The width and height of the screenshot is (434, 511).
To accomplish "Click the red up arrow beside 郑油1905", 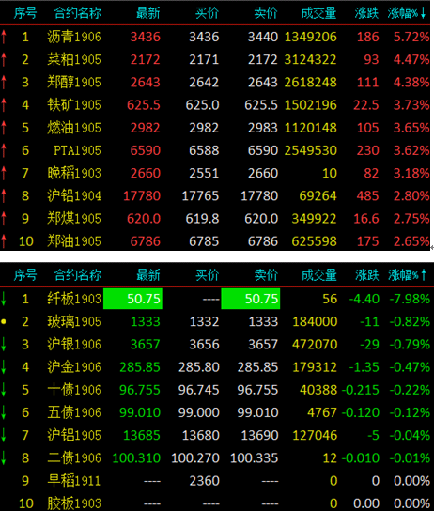I will pos(4,241).
